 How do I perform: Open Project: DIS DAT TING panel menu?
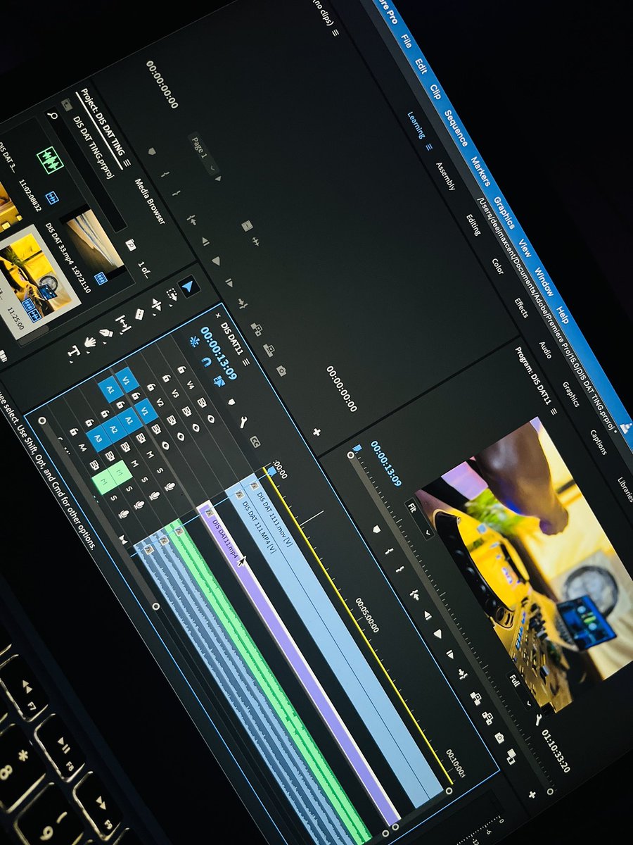pyautogui.click(x=127, y=163)
